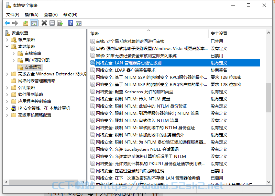The image size is (275, 196).
Task: Open the 帮助(H) menu
Action: 70,15
